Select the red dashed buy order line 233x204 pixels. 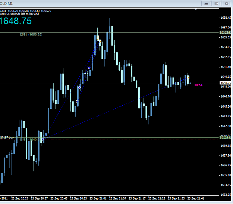point(109,139)
